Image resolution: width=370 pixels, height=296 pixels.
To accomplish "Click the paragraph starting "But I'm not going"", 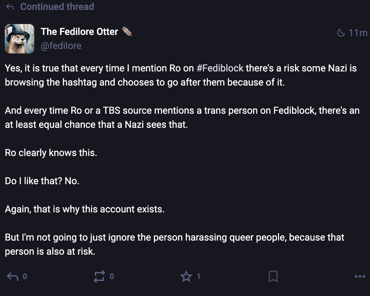I will coord(174,244).
